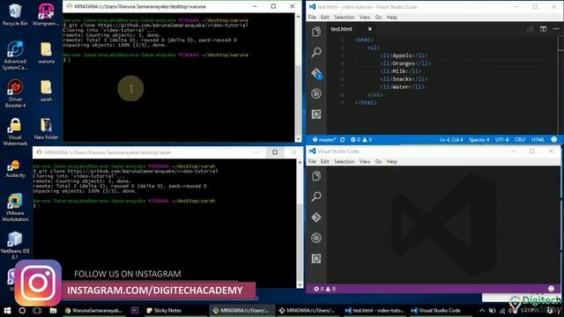Switch to Chrome WarunaSamaranayake taskbar item
The height and width of the screenshot is (317, 564).
tap(94, 311)
